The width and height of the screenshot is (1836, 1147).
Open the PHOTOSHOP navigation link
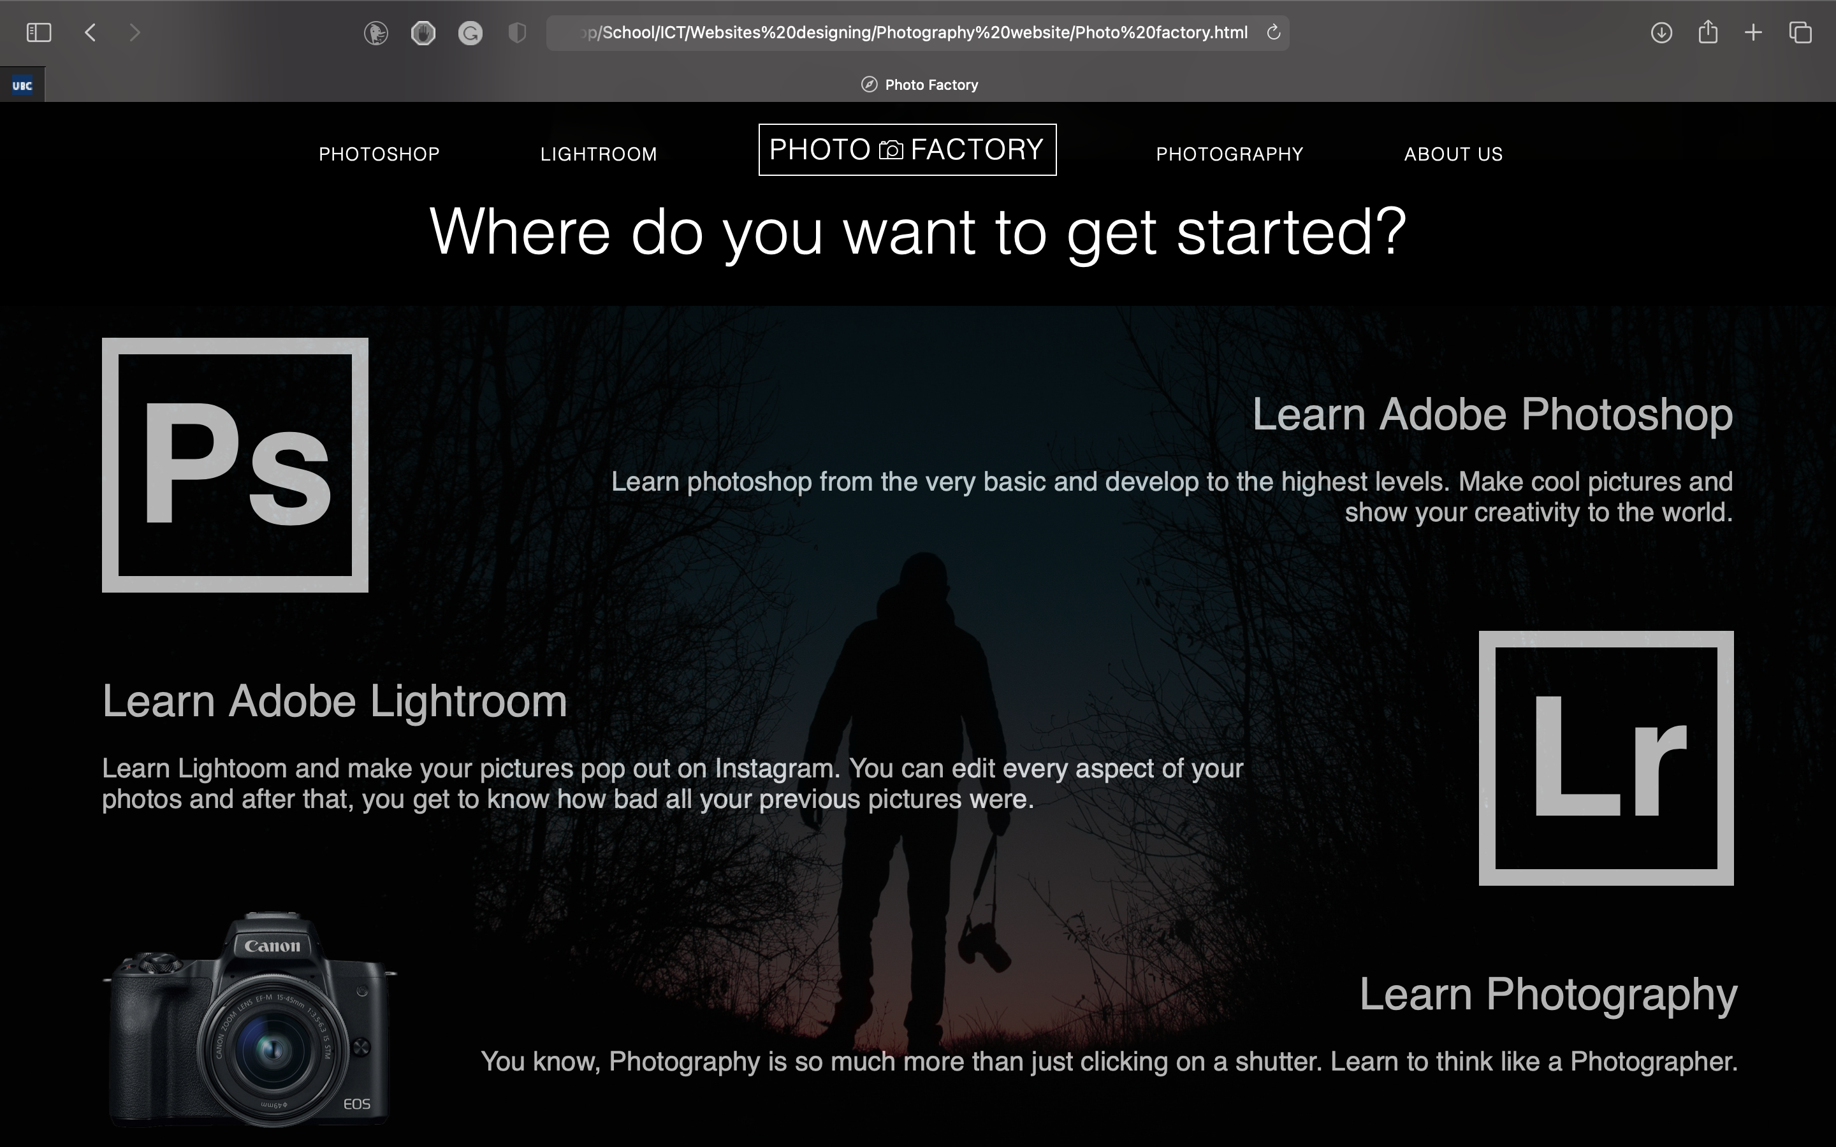[x=379, y=154]
